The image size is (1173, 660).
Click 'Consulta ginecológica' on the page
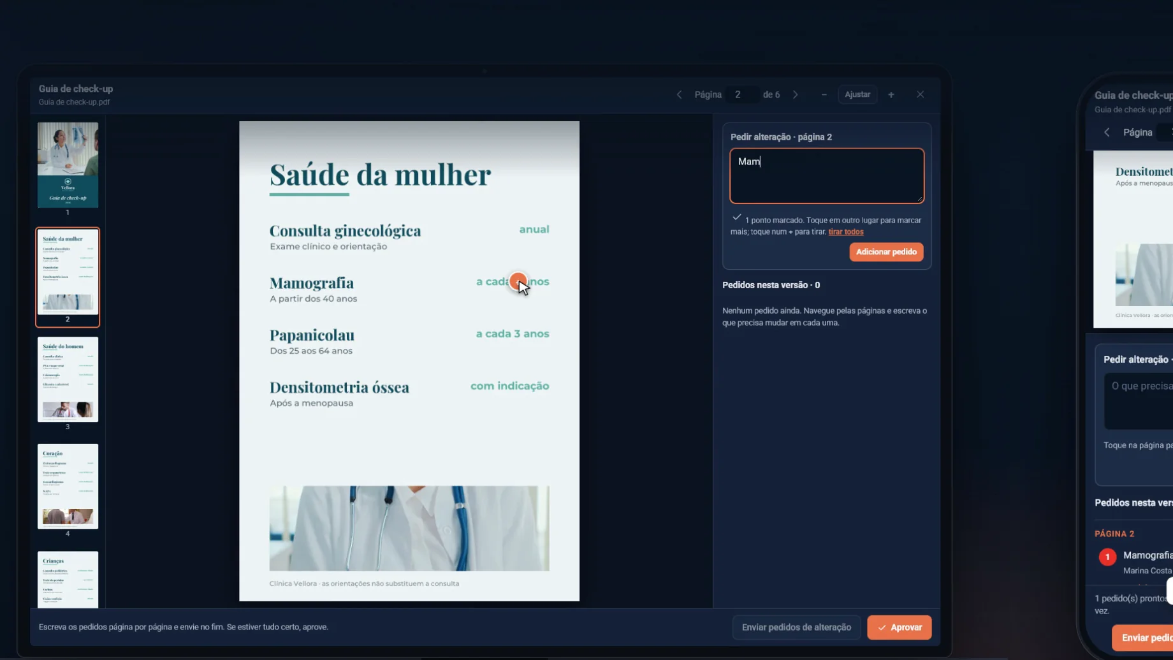tap(345, 231)
